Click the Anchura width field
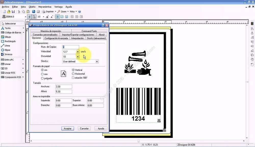 pyautogui.click(x=63, y=87)
